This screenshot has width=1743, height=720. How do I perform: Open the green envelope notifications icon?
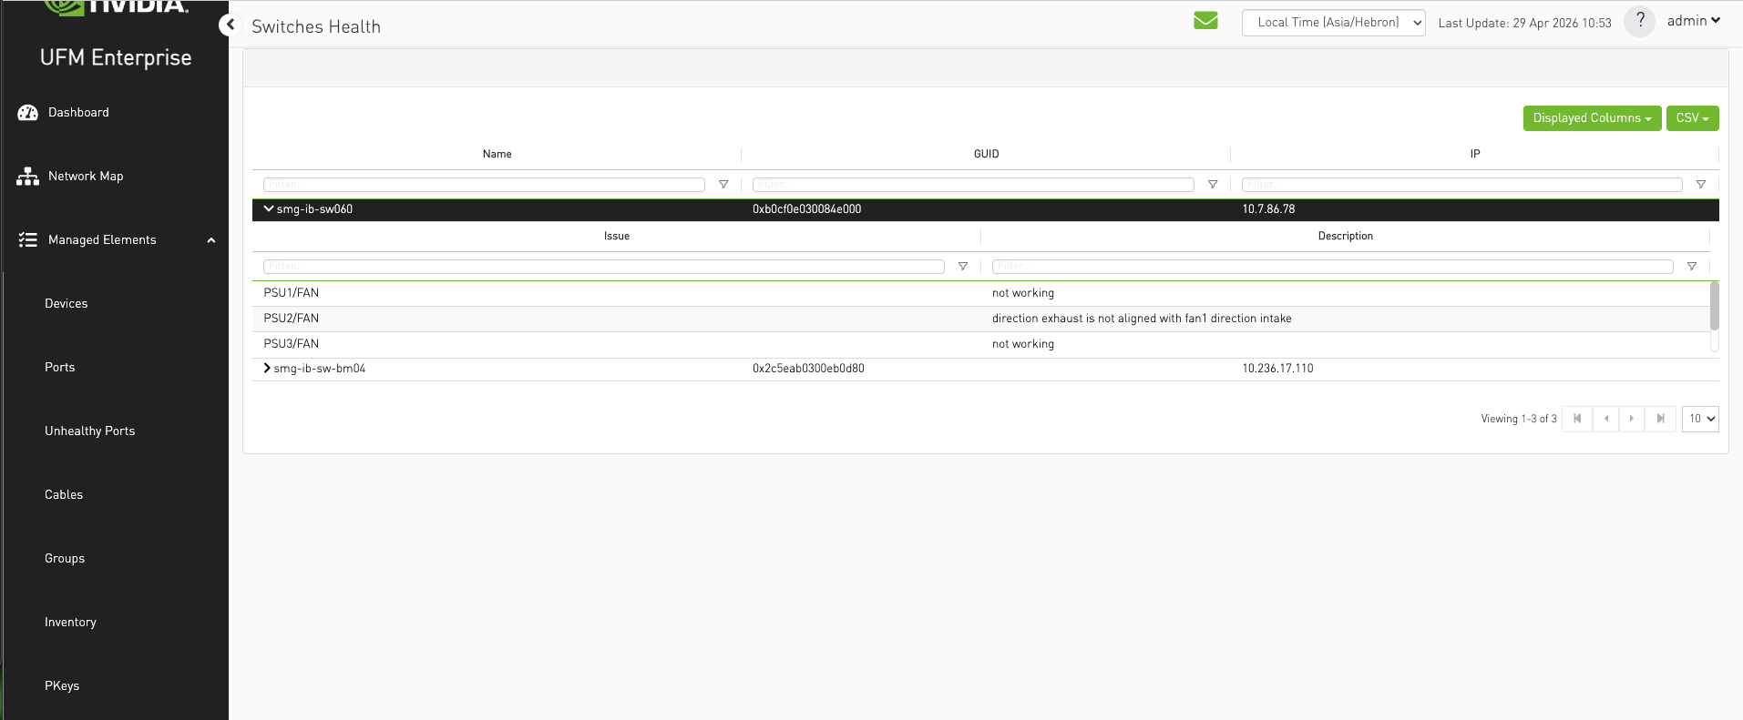pyautogui.click(x=1205, y=20)
